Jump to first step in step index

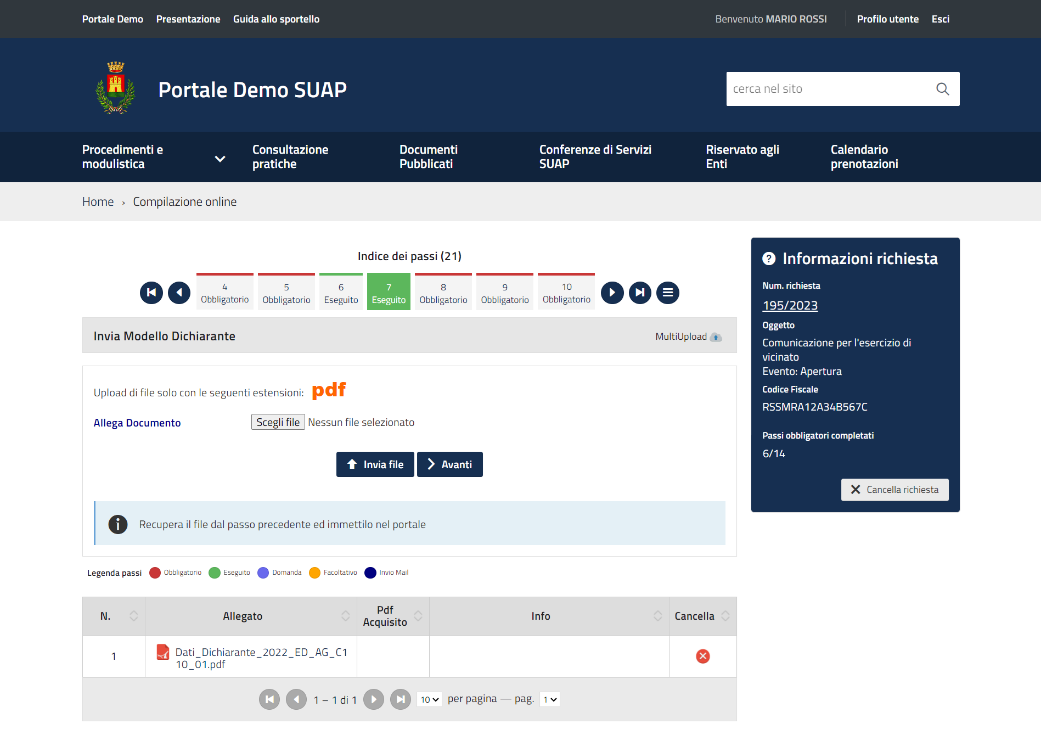coord(151,293)
